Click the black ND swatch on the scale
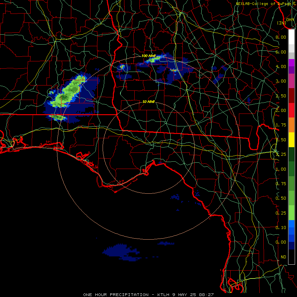The image size is (297, 297). tap(291, 257)
